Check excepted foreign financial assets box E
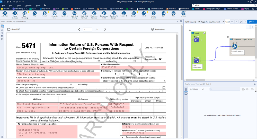The width and height of the screenshot is (257, 139). pyautogui.click(x=164, y=91)
